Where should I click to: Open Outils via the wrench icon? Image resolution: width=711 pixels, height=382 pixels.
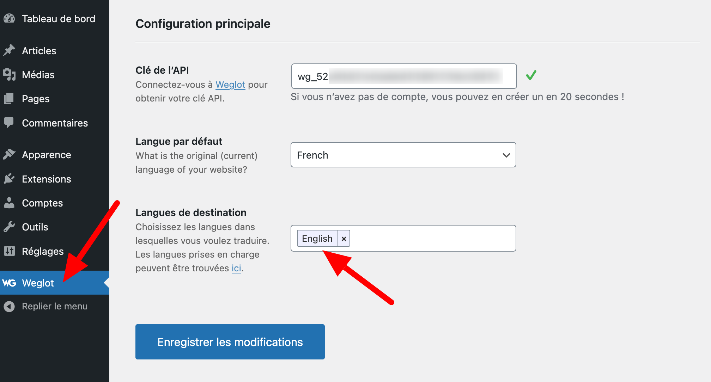click(x=10, y=227)
